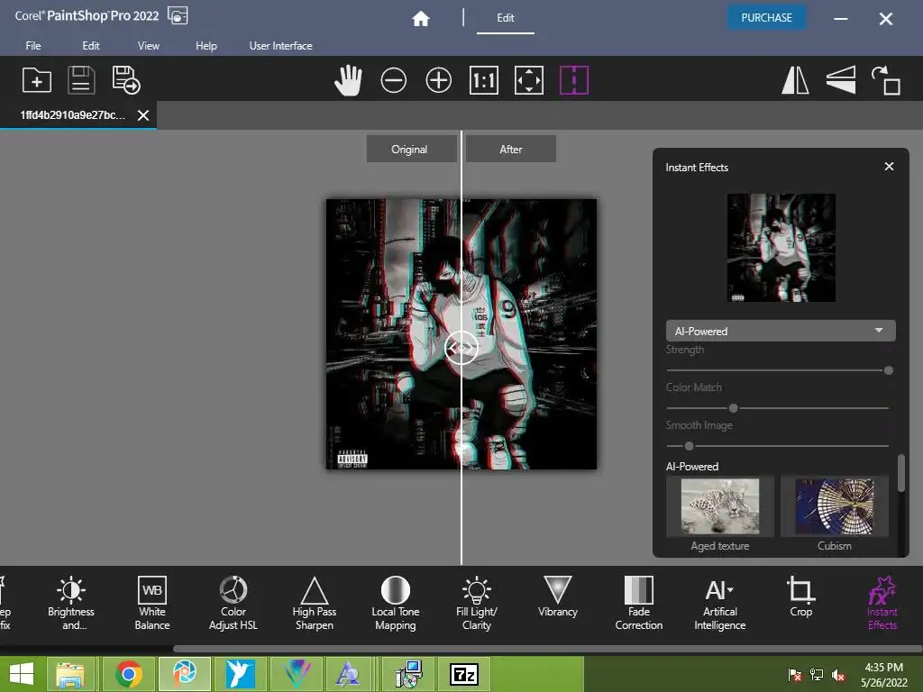Click the Instant Effects tool
923x692 pixels.
[882, 603]
